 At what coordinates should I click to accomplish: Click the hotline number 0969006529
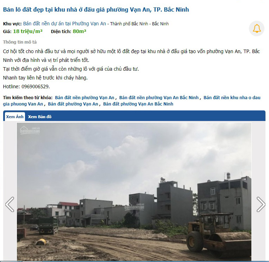(35, 87)
